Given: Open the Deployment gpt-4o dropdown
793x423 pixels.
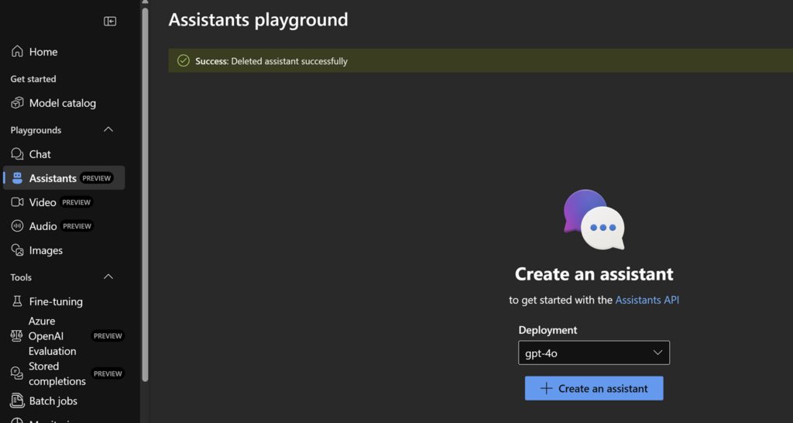Looking at the screenshot, I should 593,352.
